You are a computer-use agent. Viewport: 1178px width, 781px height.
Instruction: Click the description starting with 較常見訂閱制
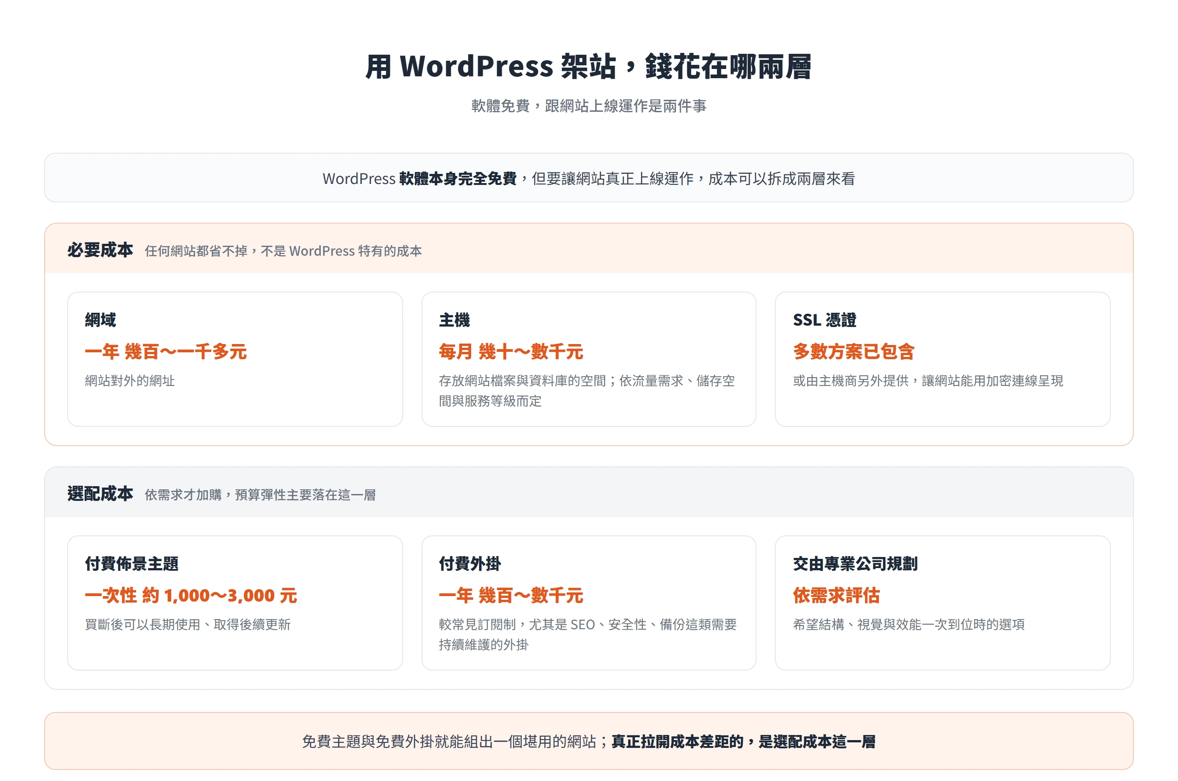click(588, 634)
